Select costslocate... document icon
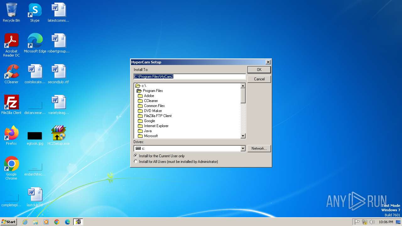This screenshot has width=402, height=226. (35, 74)
